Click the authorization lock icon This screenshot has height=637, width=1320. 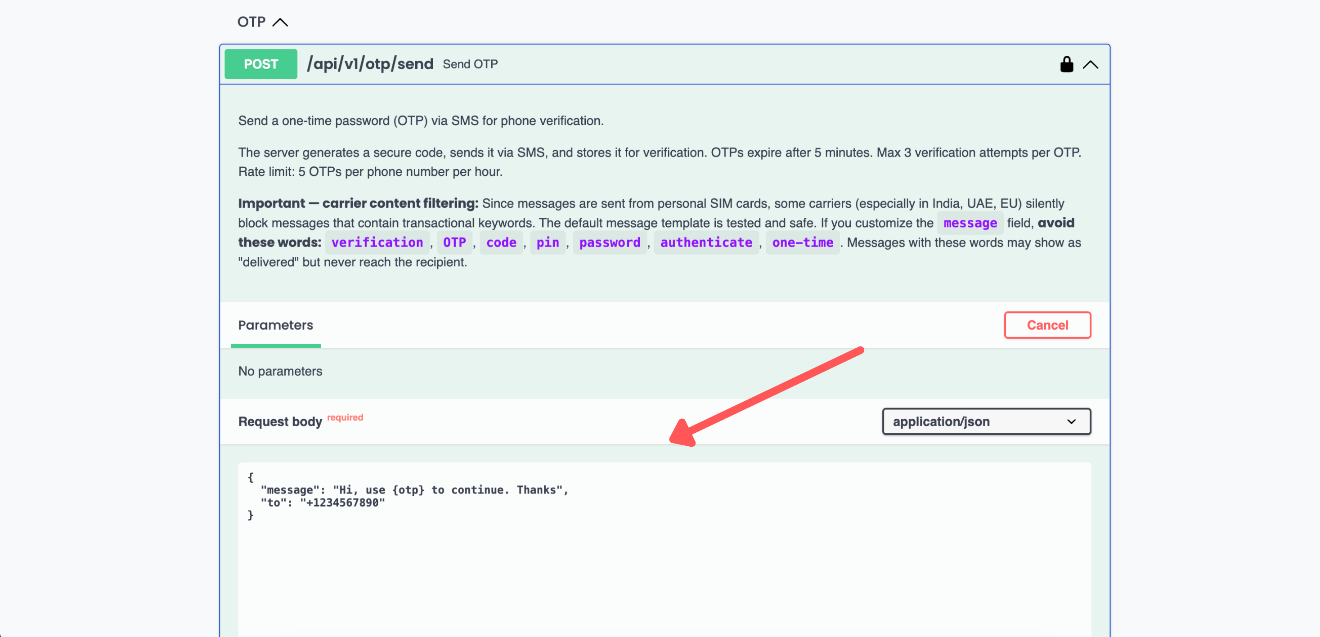[1066, 64]
